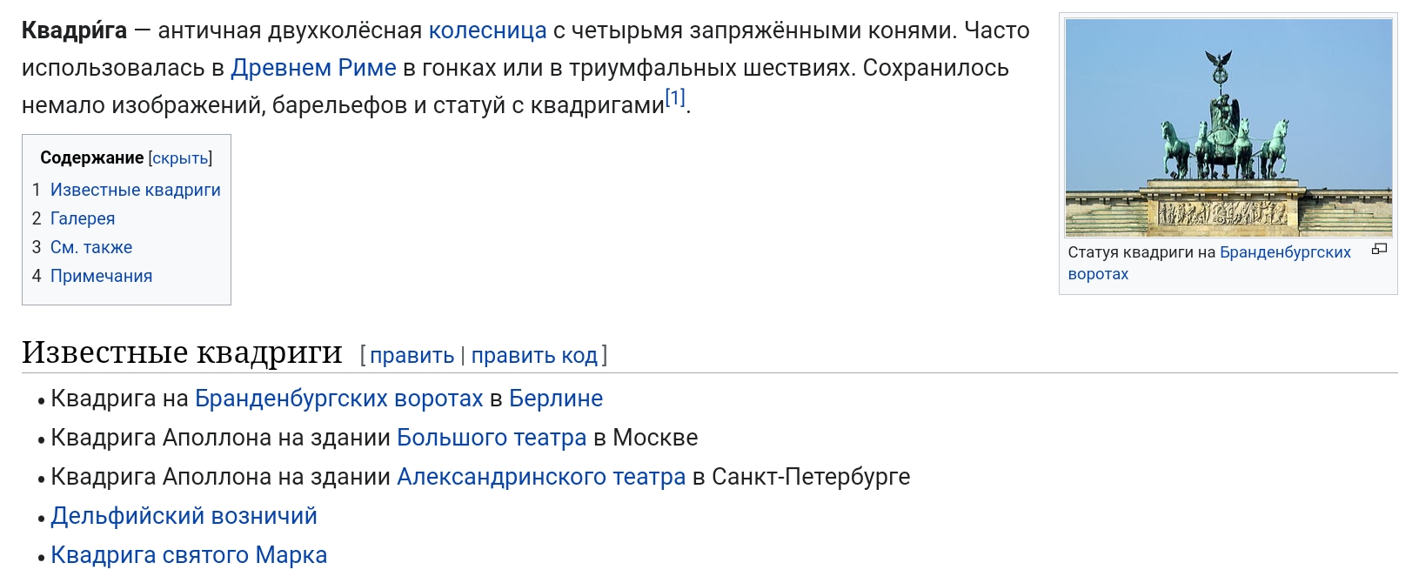Jump to Галерея contents entry
This screenshot has width=1412, height=583.
[x=83, y=218]
